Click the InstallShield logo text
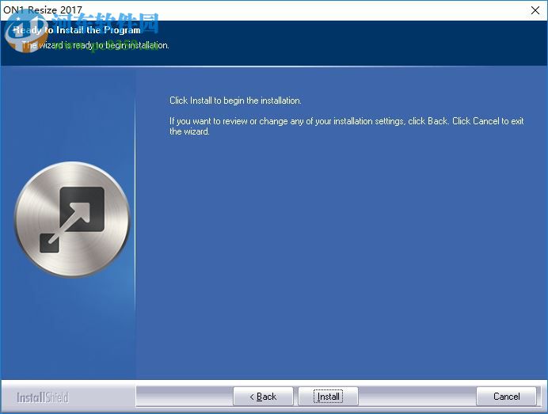 click(x=43, y=397)
